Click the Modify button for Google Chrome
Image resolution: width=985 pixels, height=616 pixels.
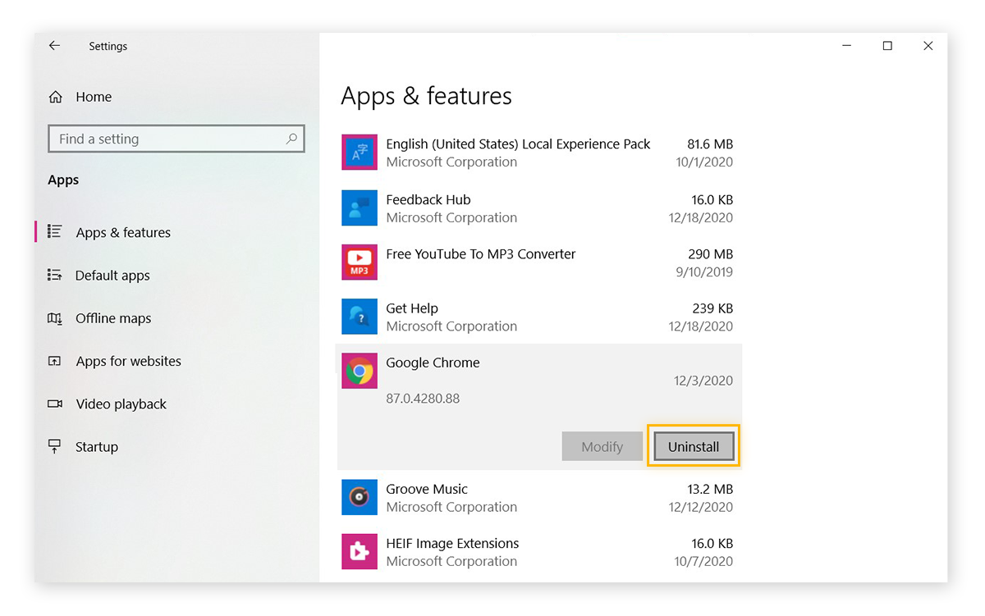(x=602, y=446)
